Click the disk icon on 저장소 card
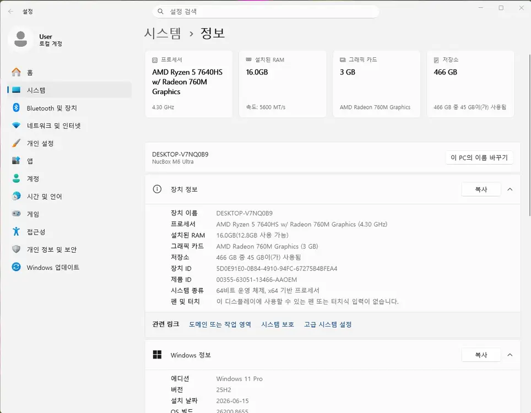 pyautogui.click(x=436, y=60)
